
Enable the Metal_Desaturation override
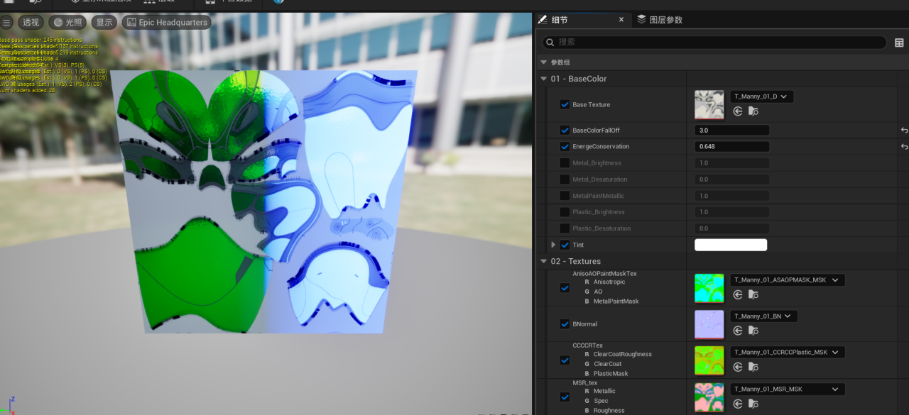(565, 179)
